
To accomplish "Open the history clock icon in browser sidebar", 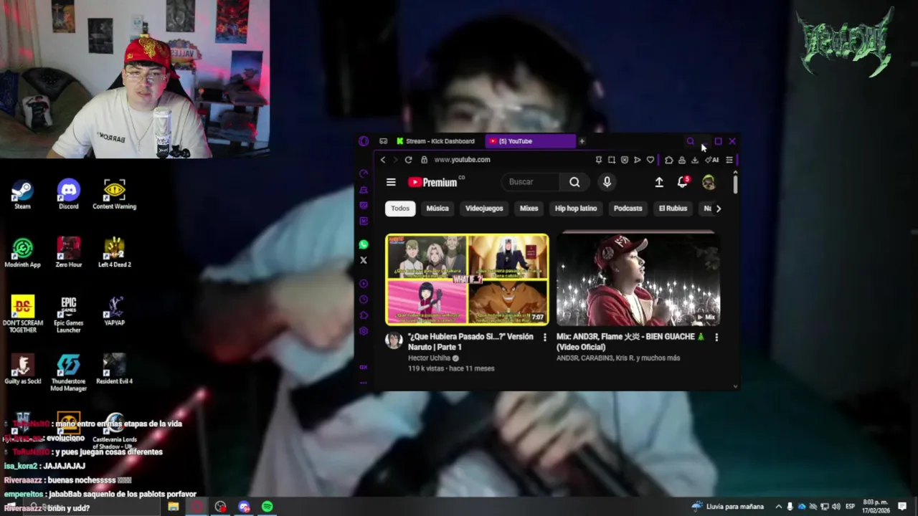I will [364, 300].
